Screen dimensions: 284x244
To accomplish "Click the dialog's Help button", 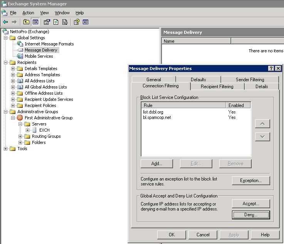I will [265, 235].
